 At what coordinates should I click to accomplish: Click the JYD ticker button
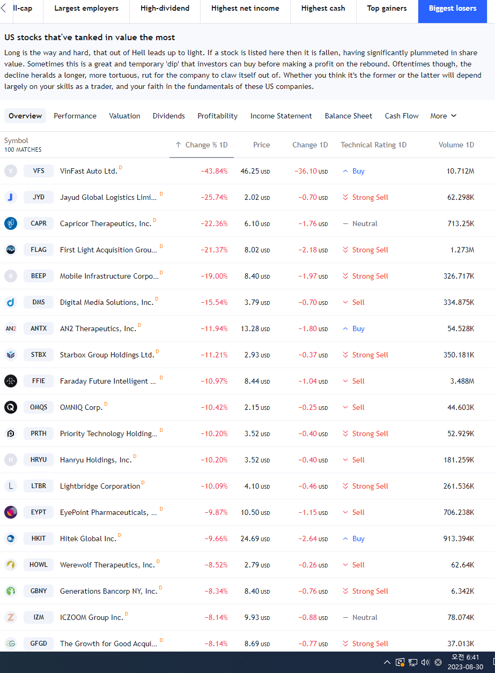point(39,197)
